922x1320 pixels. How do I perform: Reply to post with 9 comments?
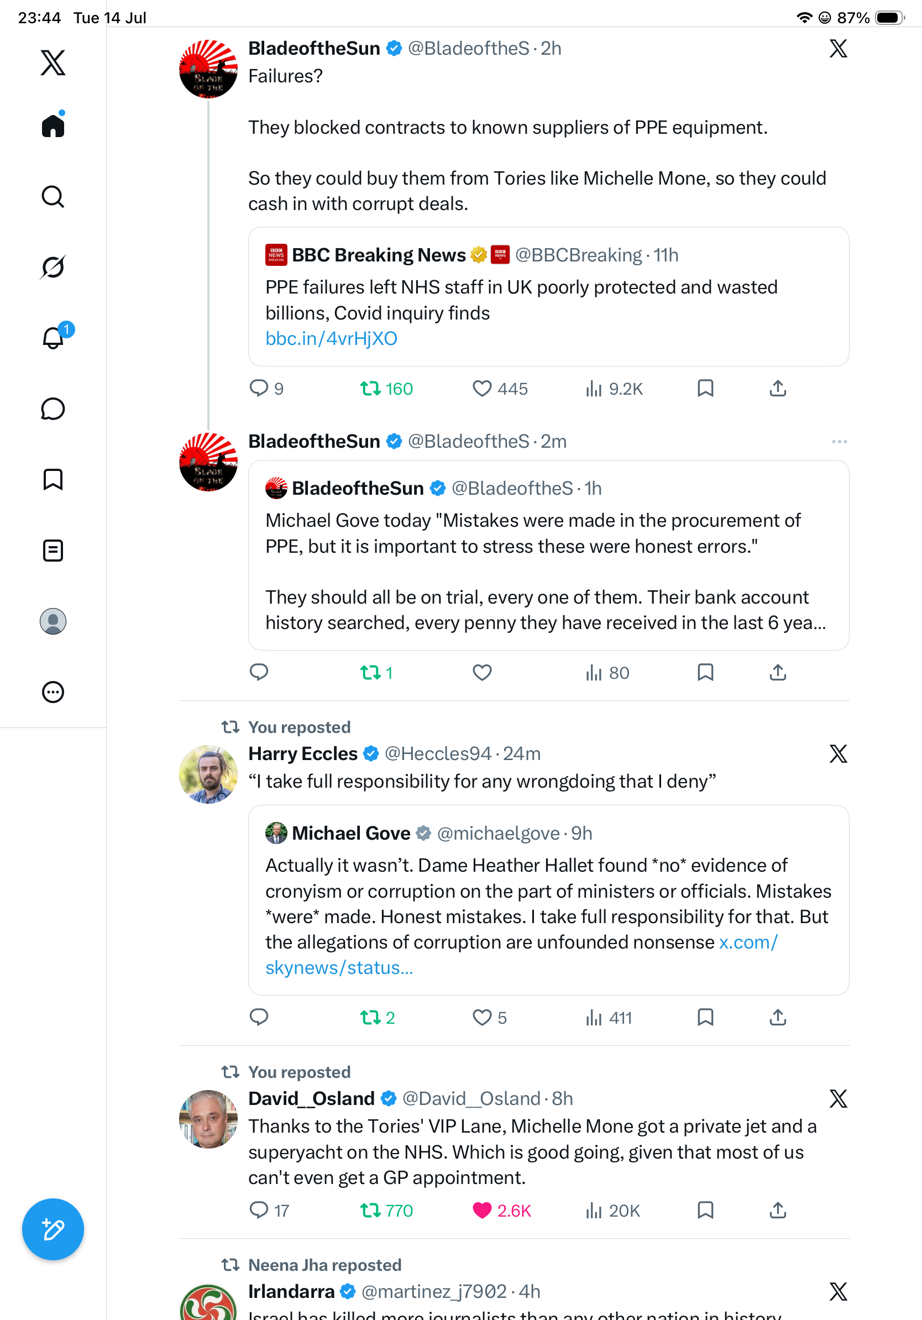(259, 389)
